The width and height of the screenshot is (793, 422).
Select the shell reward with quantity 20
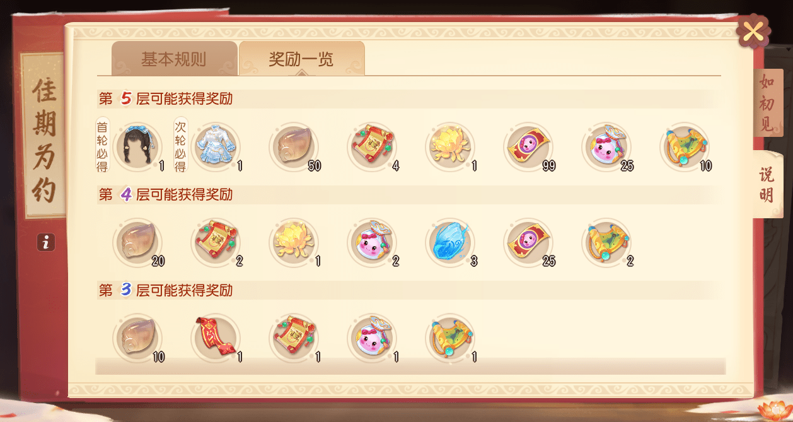tap(137, 242)
